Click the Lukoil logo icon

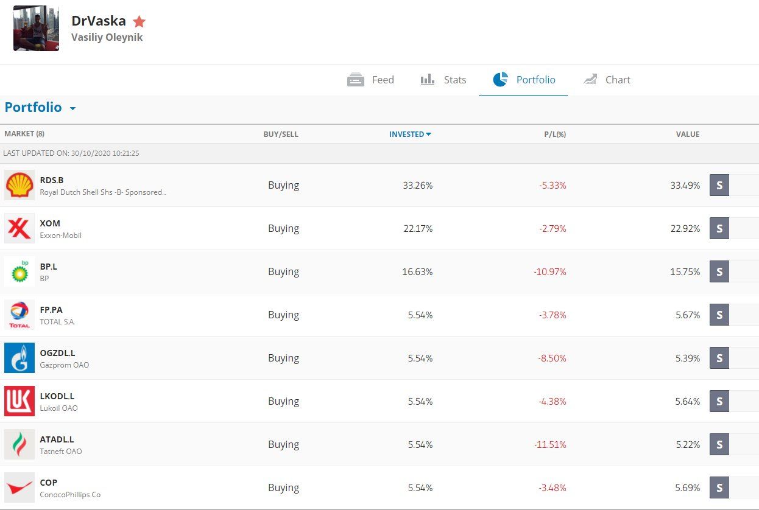19,401
